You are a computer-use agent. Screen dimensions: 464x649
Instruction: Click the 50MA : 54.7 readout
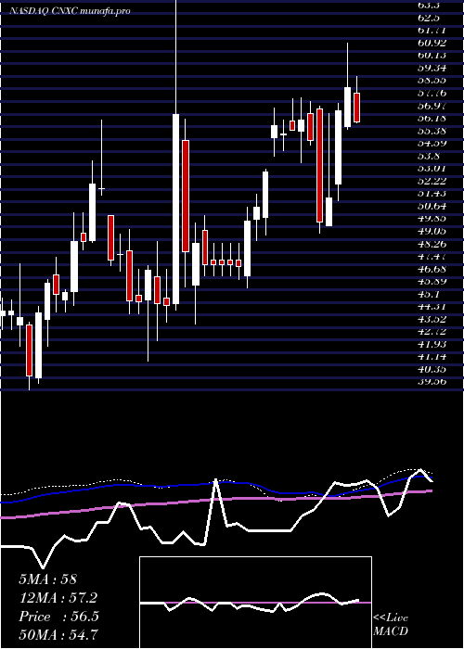58,634
